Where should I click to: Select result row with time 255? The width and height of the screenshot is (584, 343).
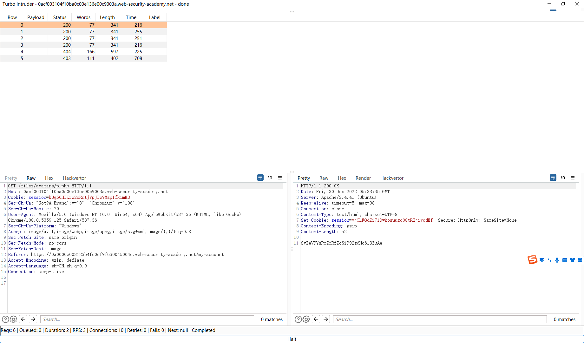tap(83, 31)
